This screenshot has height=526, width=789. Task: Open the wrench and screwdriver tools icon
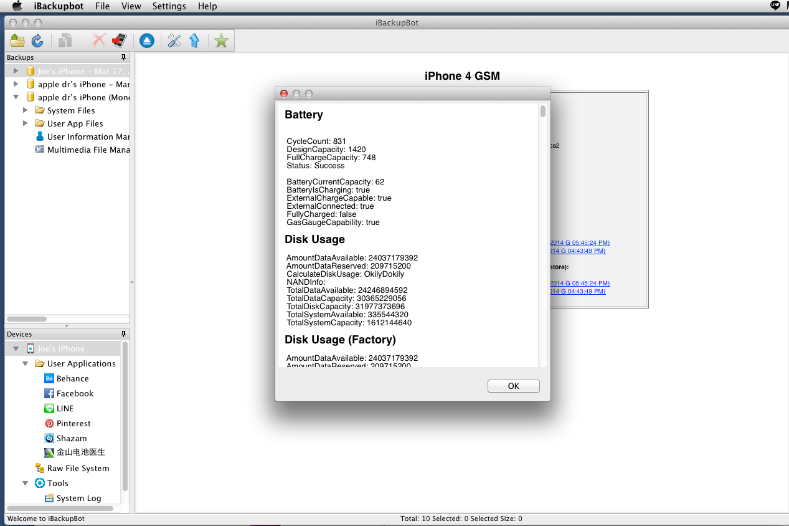[x=174, y=41]
